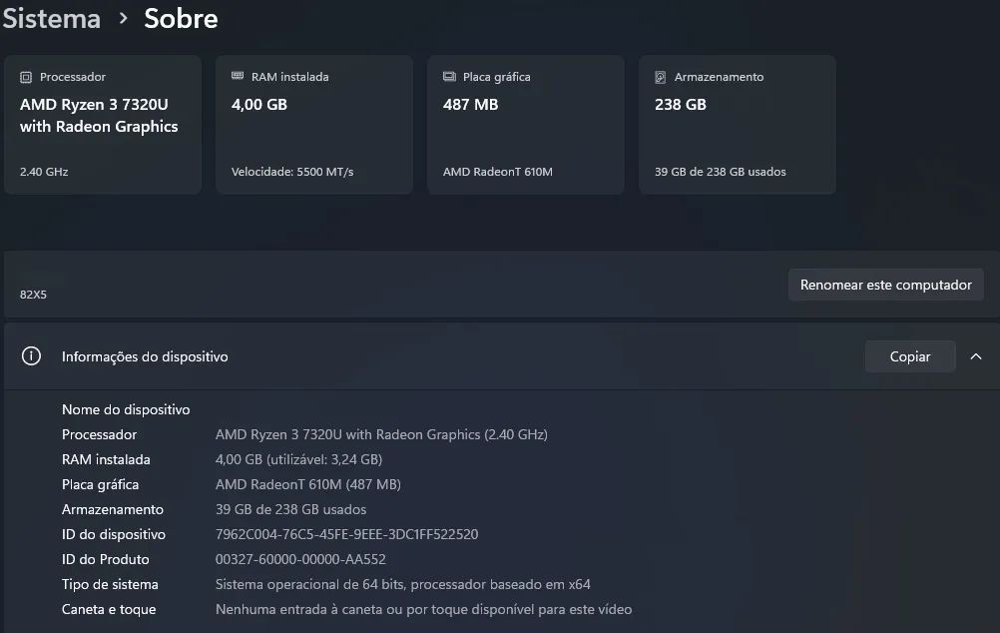Click the Sobre page title
The width and height of the screenshot is (1000, 633).
coord(181,19)
